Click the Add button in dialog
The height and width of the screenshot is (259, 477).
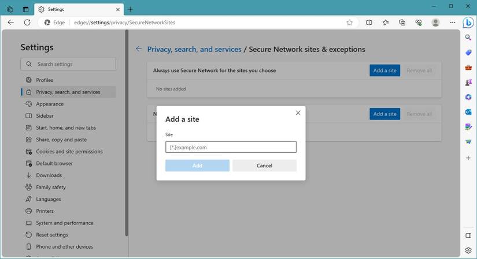(197, 166)
